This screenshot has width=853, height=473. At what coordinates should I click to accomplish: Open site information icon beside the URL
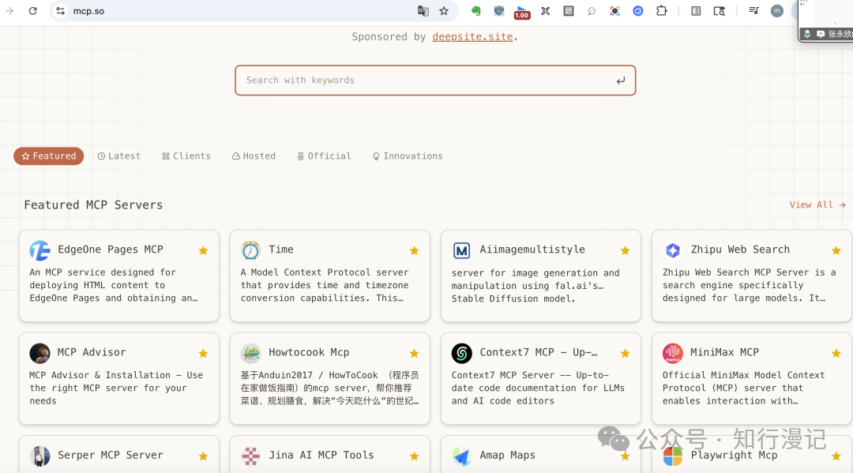click(x=60, y=11)
